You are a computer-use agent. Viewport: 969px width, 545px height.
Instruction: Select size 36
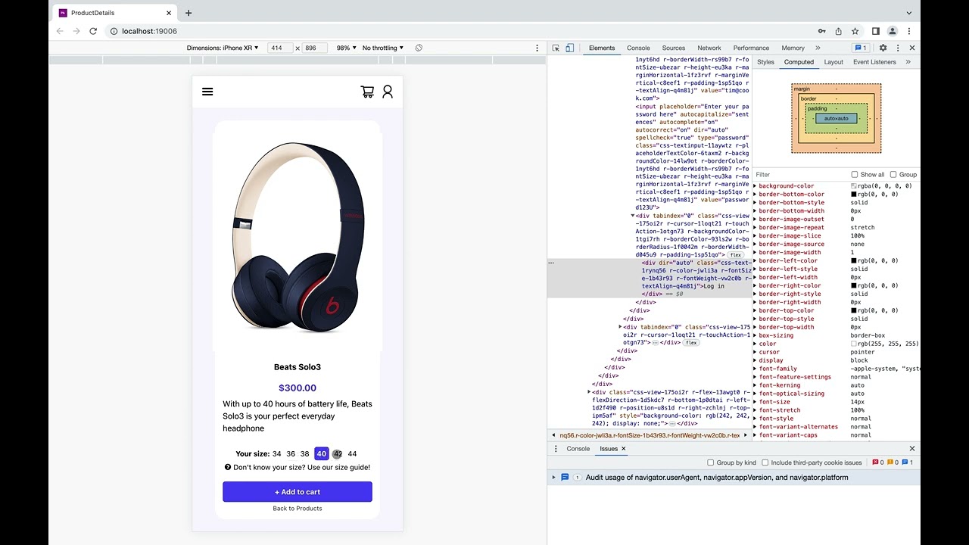click(x=291, y=454)
